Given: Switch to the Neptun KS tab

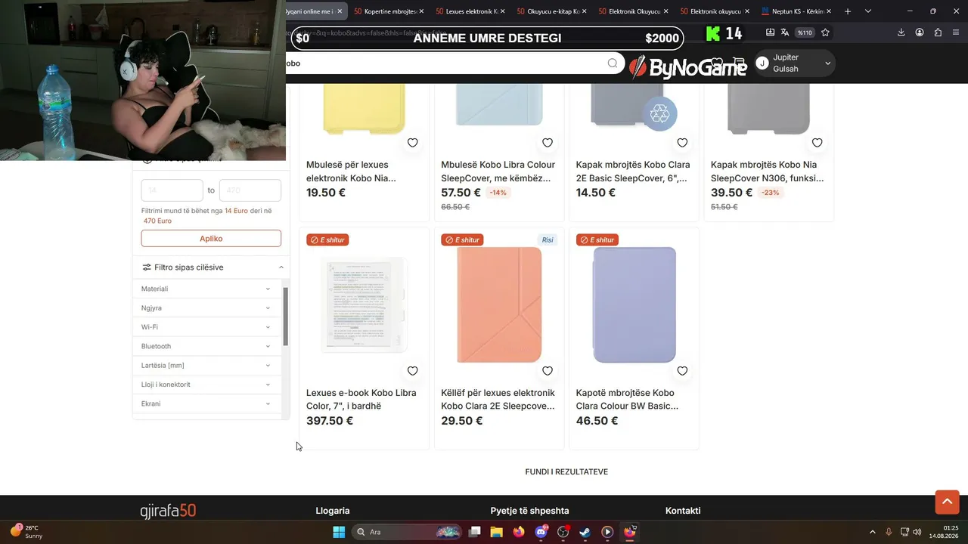Looking at the screenshot, I should [797, 11].
